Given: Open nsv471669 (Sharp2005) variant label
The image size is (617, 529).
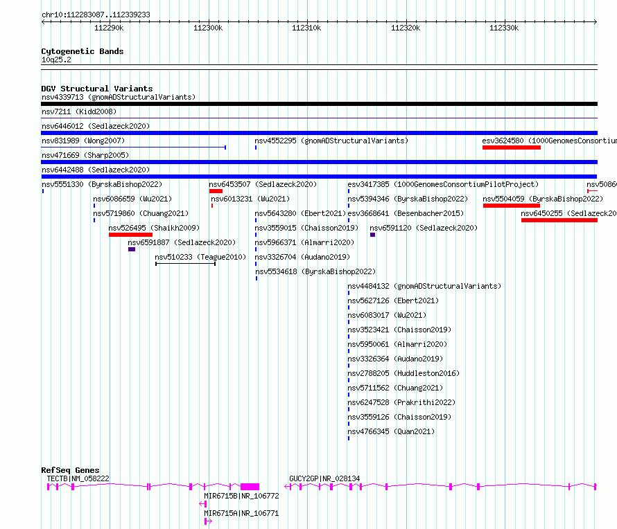Looking at the screenshot, I should click(85, 155).
